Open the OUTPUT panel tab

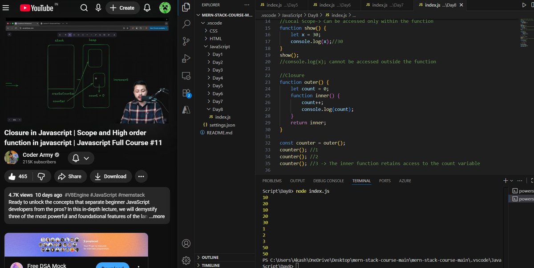pos(297,181)
